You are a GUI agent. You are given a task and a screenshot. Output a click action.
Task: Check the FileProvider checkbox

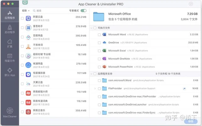[x=99, y=89]
